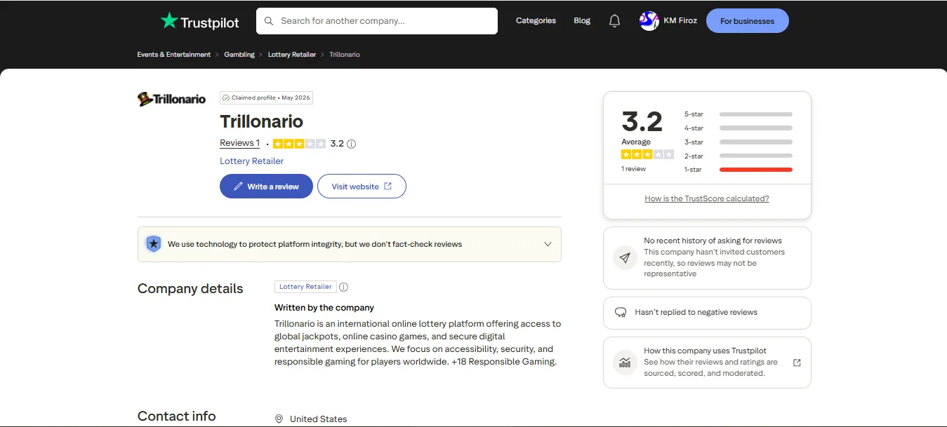The image size is (947, 427).
Task: Go to Gambling breadcrumb
Action: [x=239, y=55]
